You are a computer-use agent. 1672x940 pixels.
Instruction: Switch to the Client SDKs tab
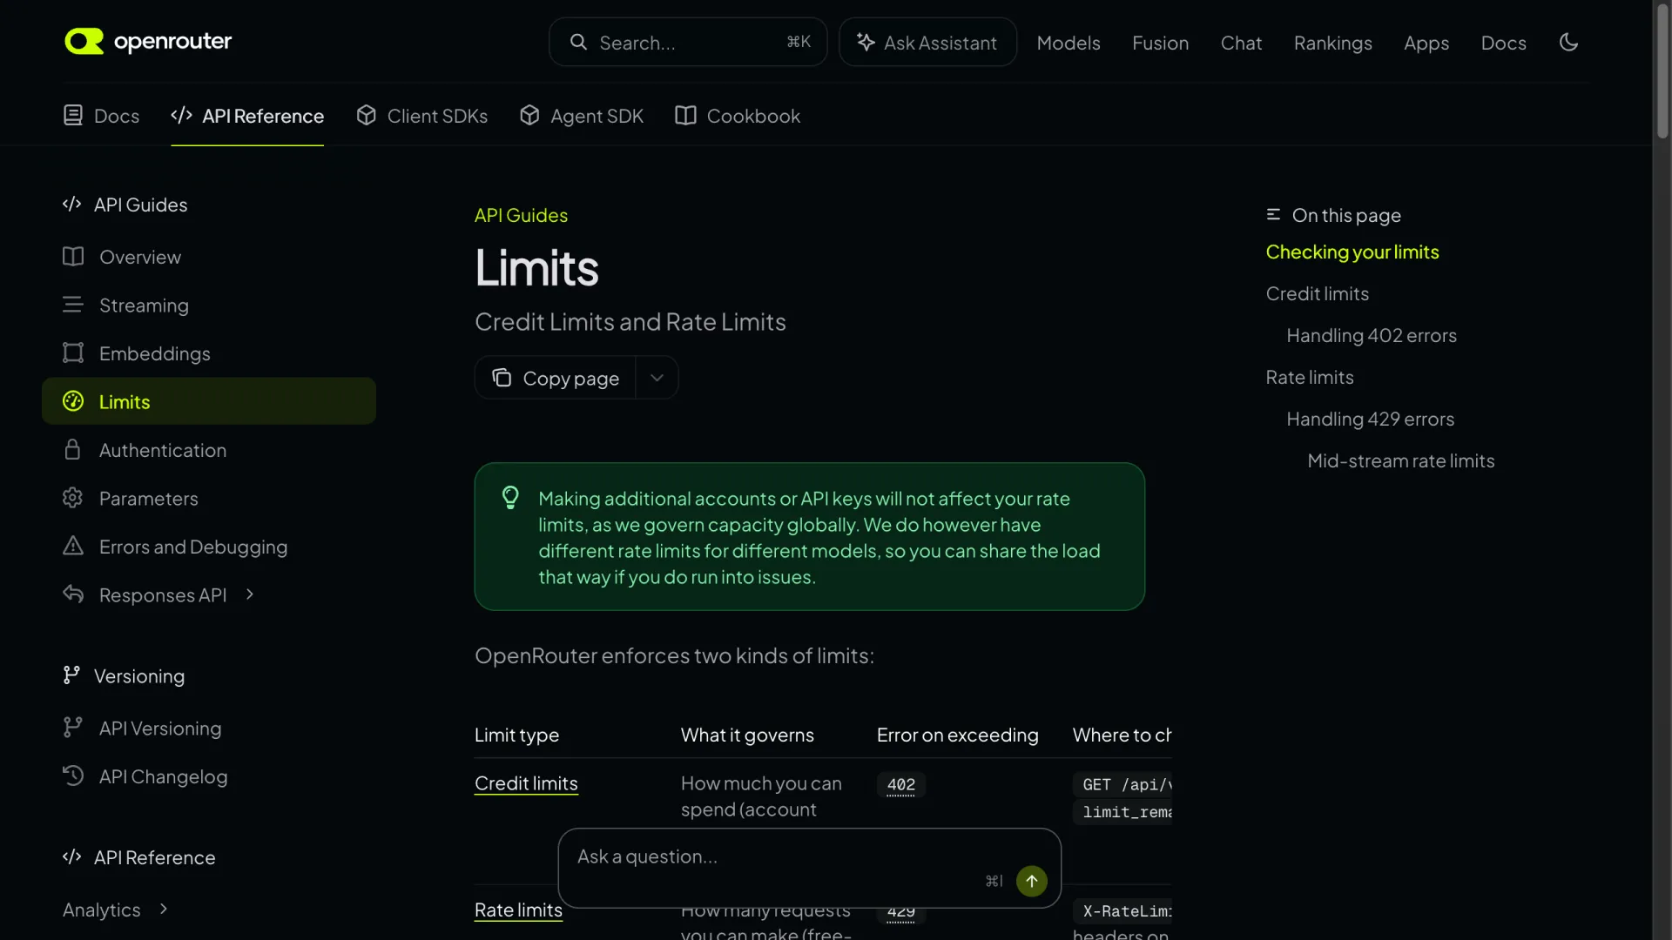click(422, 116)
